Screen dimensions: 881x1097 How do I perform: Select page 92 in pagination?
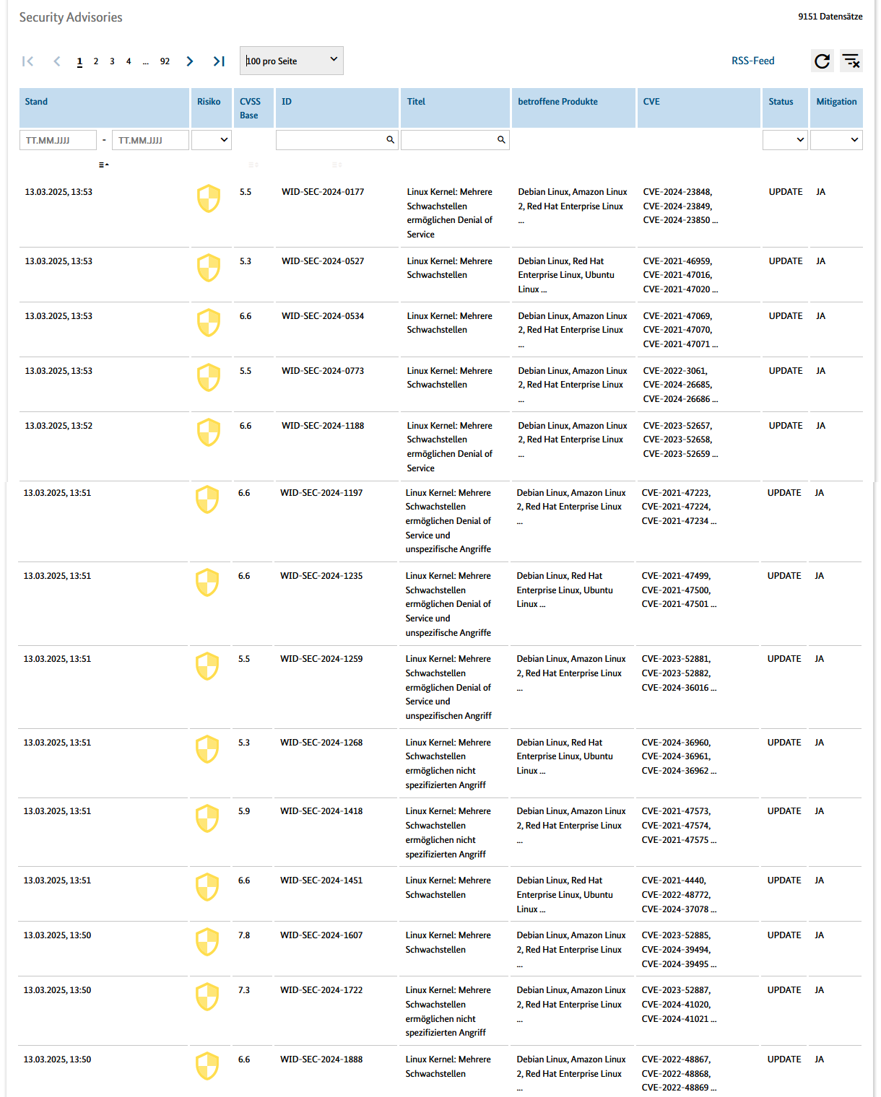(165, 61)
